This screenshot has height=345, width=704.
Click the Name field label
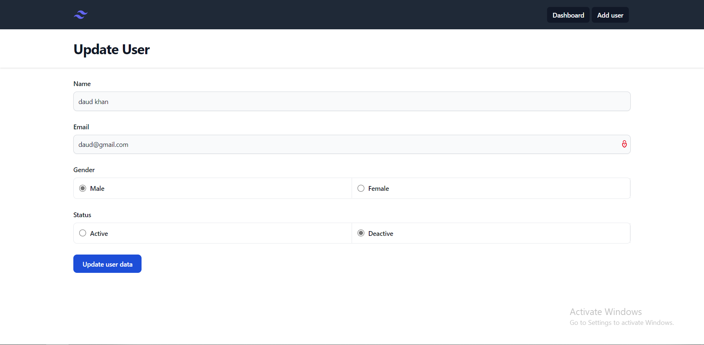82,84
